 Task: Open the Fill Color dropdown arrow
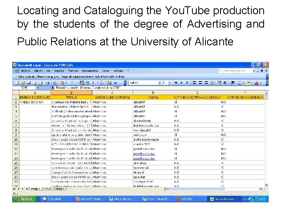click(x=252, y=83)
